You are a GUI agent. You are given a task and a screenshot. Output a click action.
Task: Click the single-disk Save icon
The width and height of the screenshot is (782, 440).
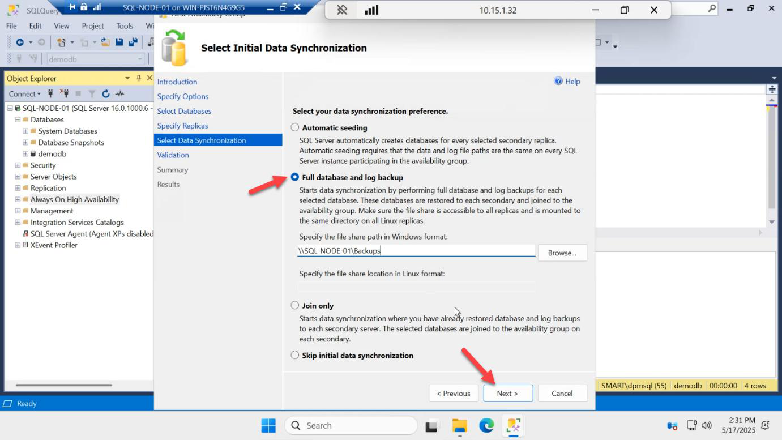click(x=119, y=42)
